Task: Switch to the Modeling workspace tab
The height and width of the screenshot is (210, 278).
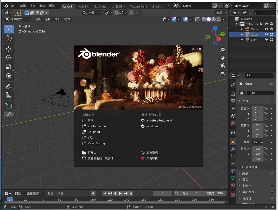Action: [83, 6]
